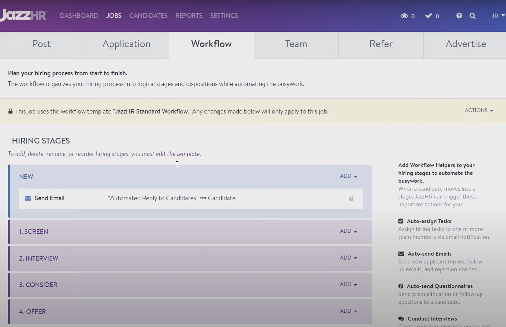The width and height of the screenshot is (506, 327).
Task: Open the eye views counter icon
Action: point(404,16)
